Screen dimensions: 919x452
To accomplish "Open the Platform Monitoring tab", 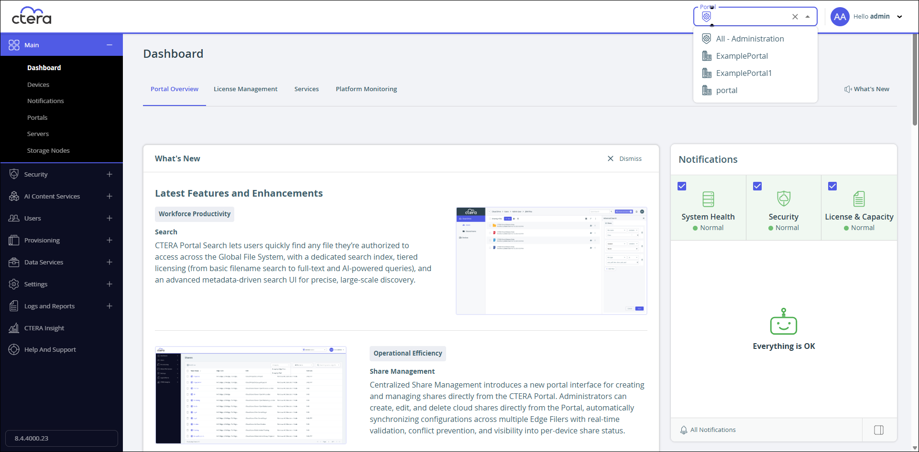I will (x=366, y=89).
